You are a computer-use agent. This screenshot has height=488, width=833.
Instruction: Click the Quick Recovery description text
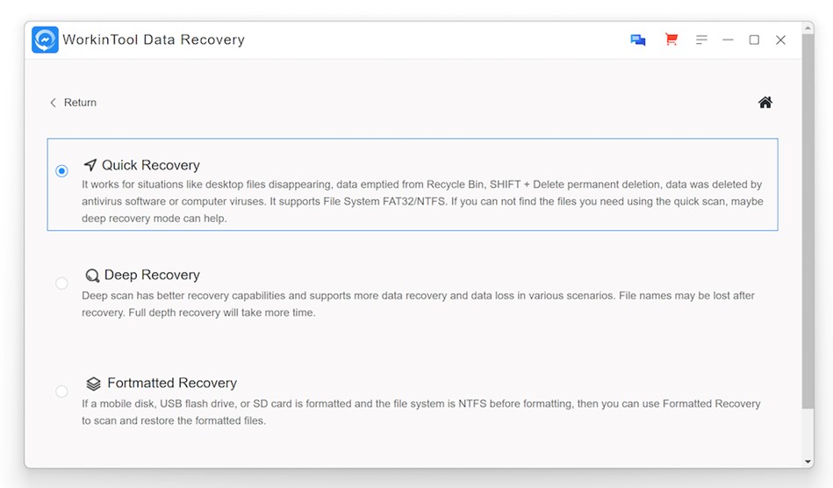tap(422, 201)
